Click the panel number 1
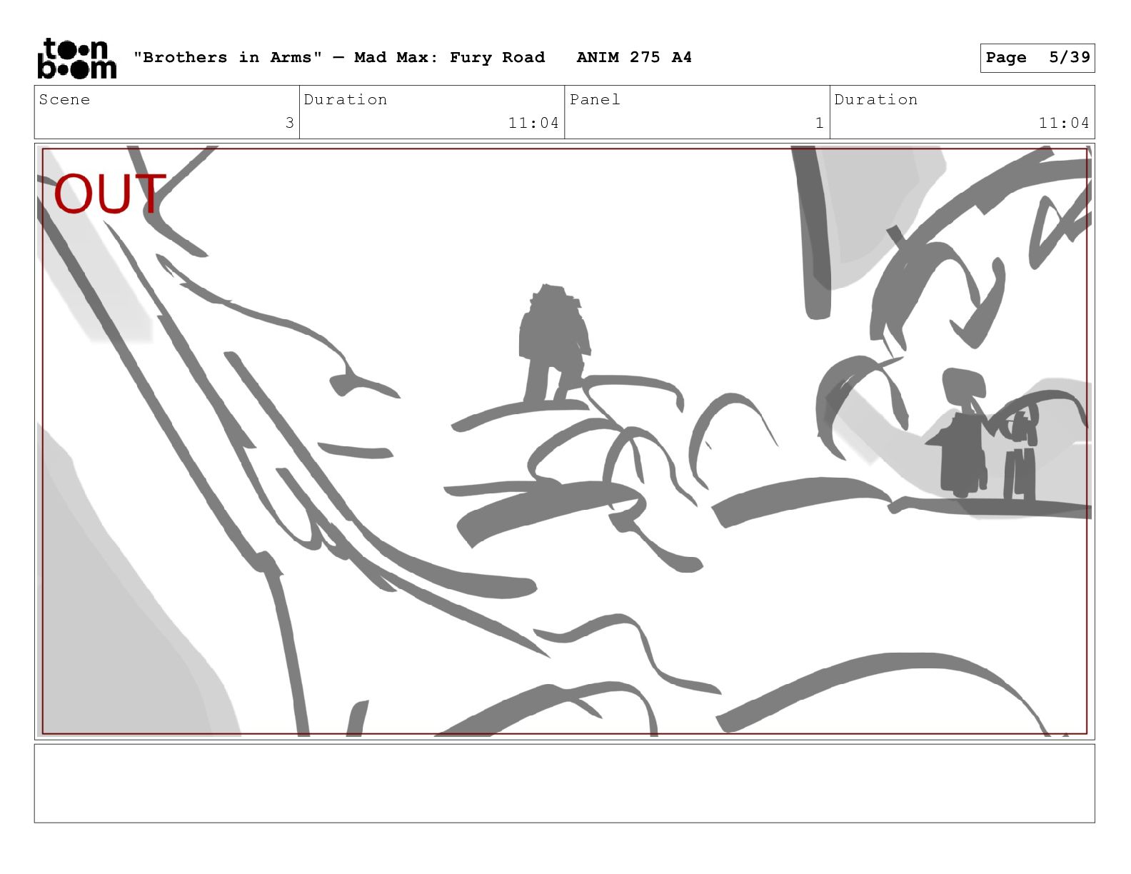 pos(820,123)
